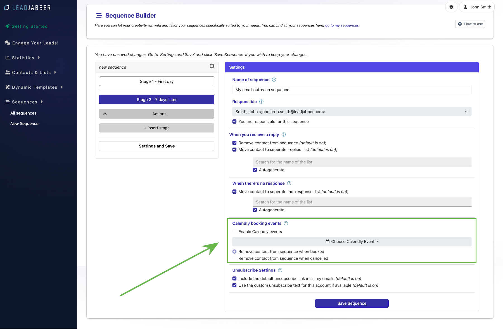Image resolution: width=503 pixels, height=329 pixels.
Task: Select Stage 1 - First day
Action: [157, 81]
